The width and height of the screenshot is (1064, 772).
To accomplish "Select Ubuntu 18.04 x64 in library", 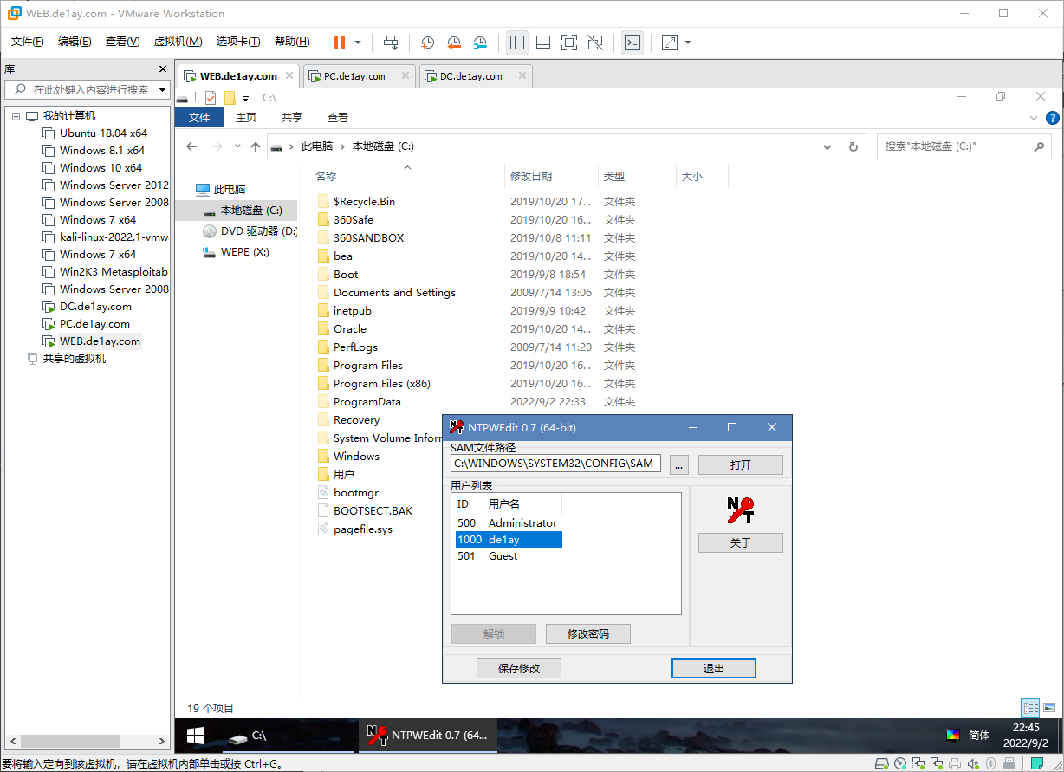I will [95, 133].
